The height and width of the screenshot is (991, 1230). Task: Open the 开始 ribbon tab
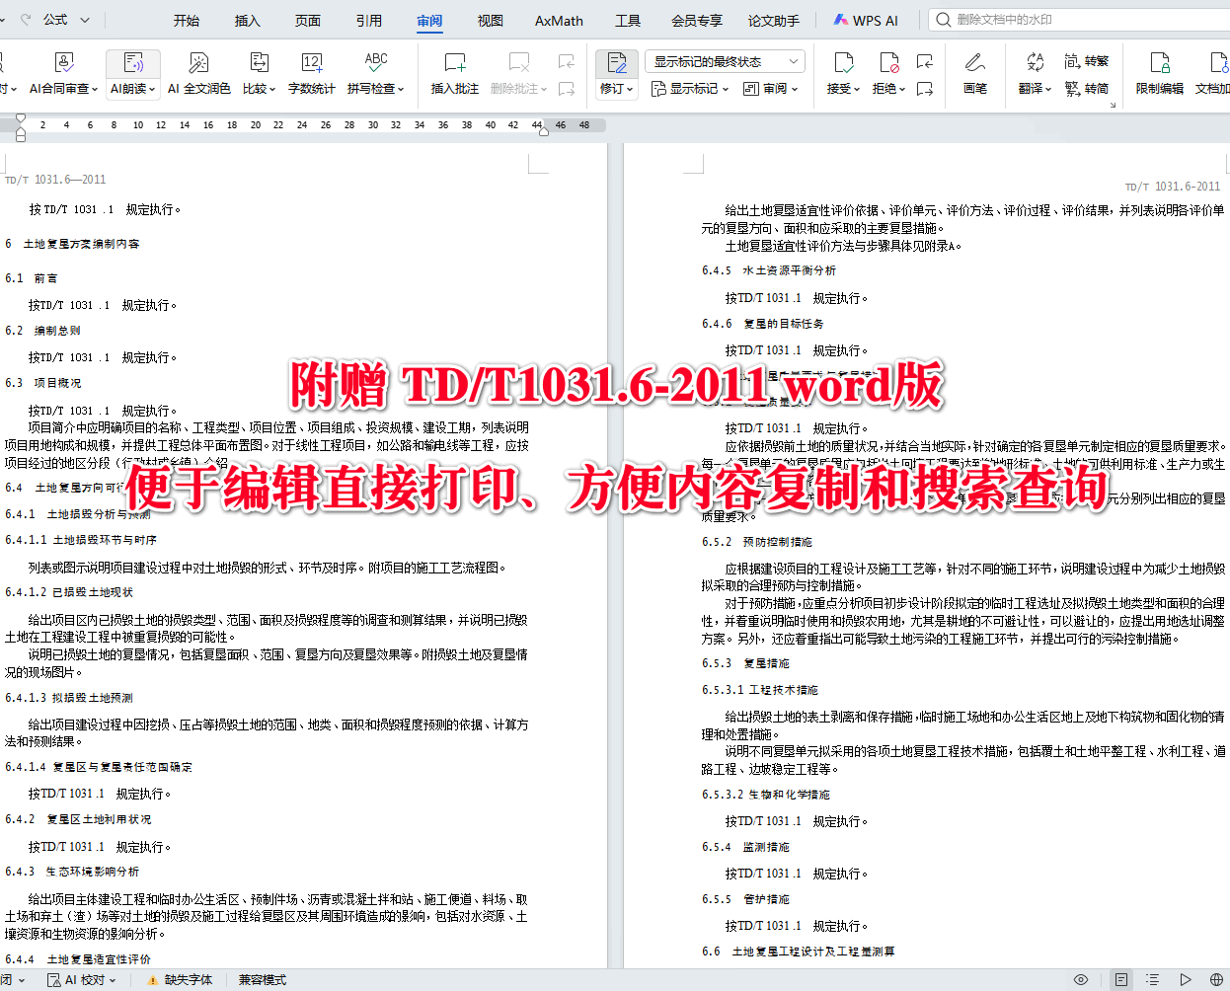pos(187,20)
